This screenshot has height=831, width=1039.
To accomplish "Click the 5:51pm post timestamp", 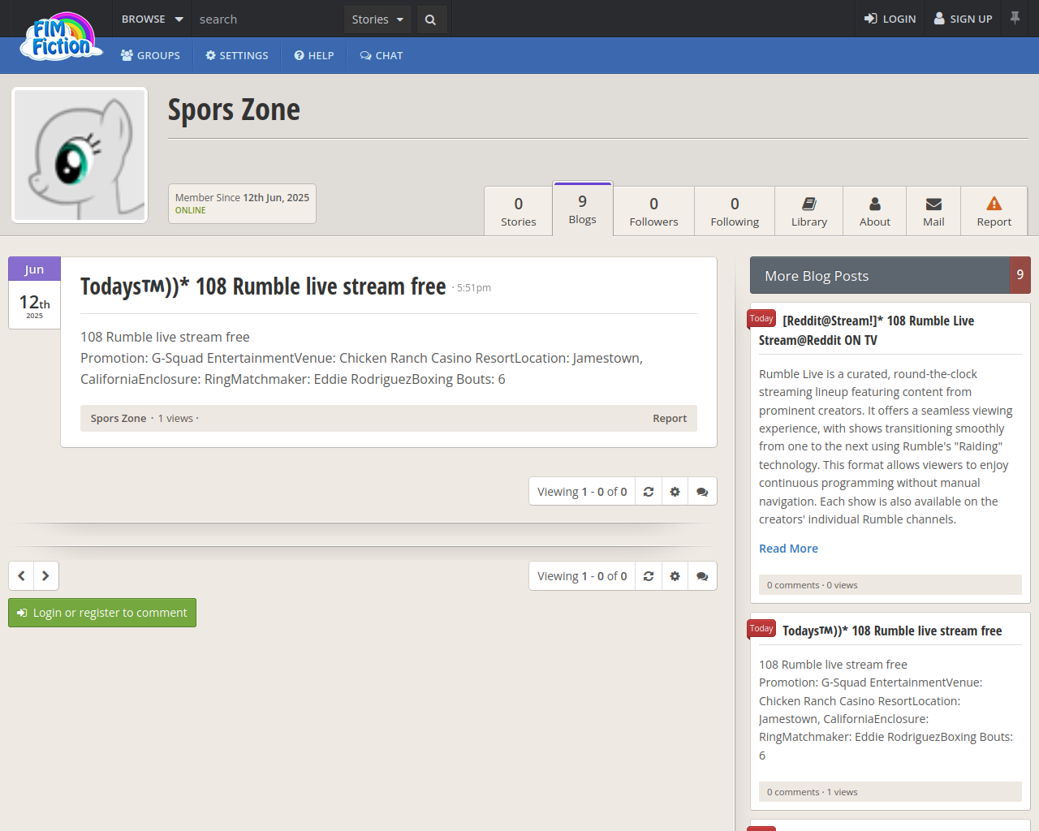I will click(x=474, y=288).
